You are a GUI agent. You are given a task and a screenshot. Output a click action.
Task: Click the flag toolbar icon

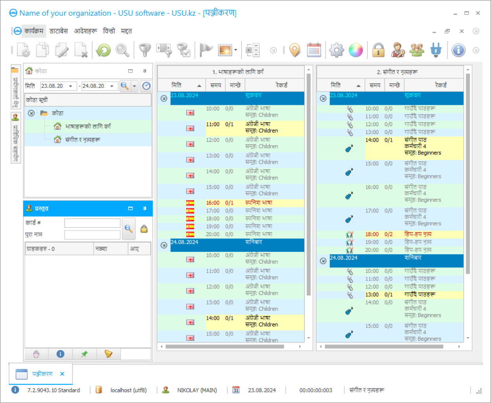206,50
